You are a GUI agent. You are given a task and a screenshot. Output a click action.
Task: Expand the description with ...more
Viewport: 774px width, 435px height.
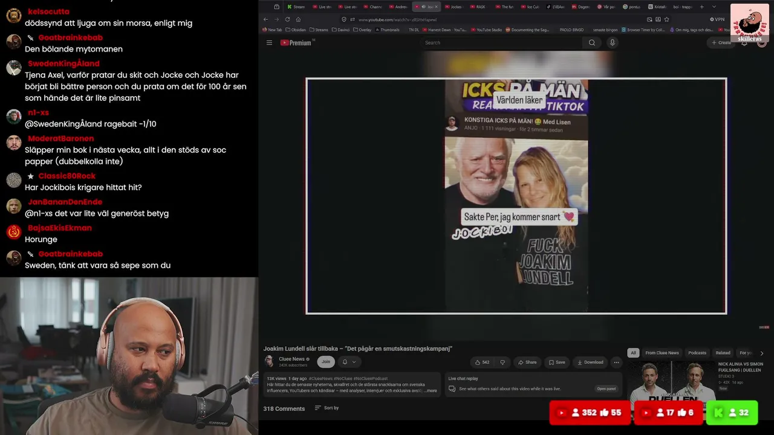click(x=430, y=391)
